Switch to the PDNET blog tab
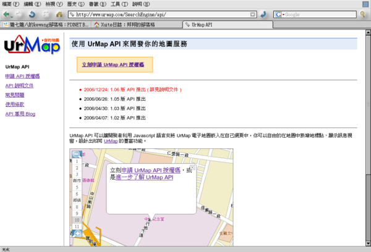371x252 pixels. pos(46,25)
